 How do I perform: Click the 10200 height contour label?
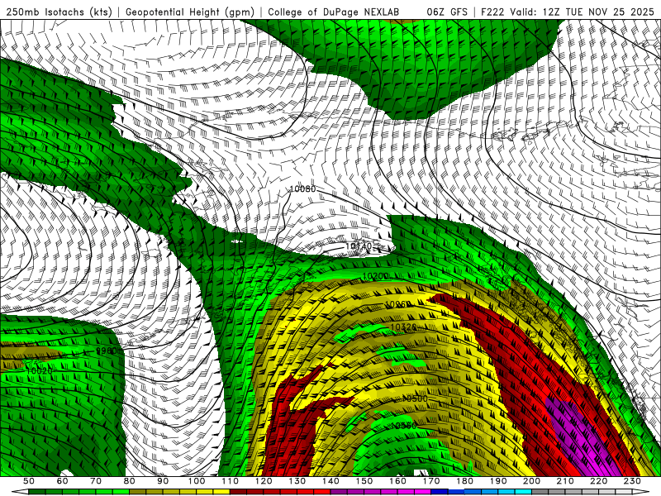[x=376, y=276]
